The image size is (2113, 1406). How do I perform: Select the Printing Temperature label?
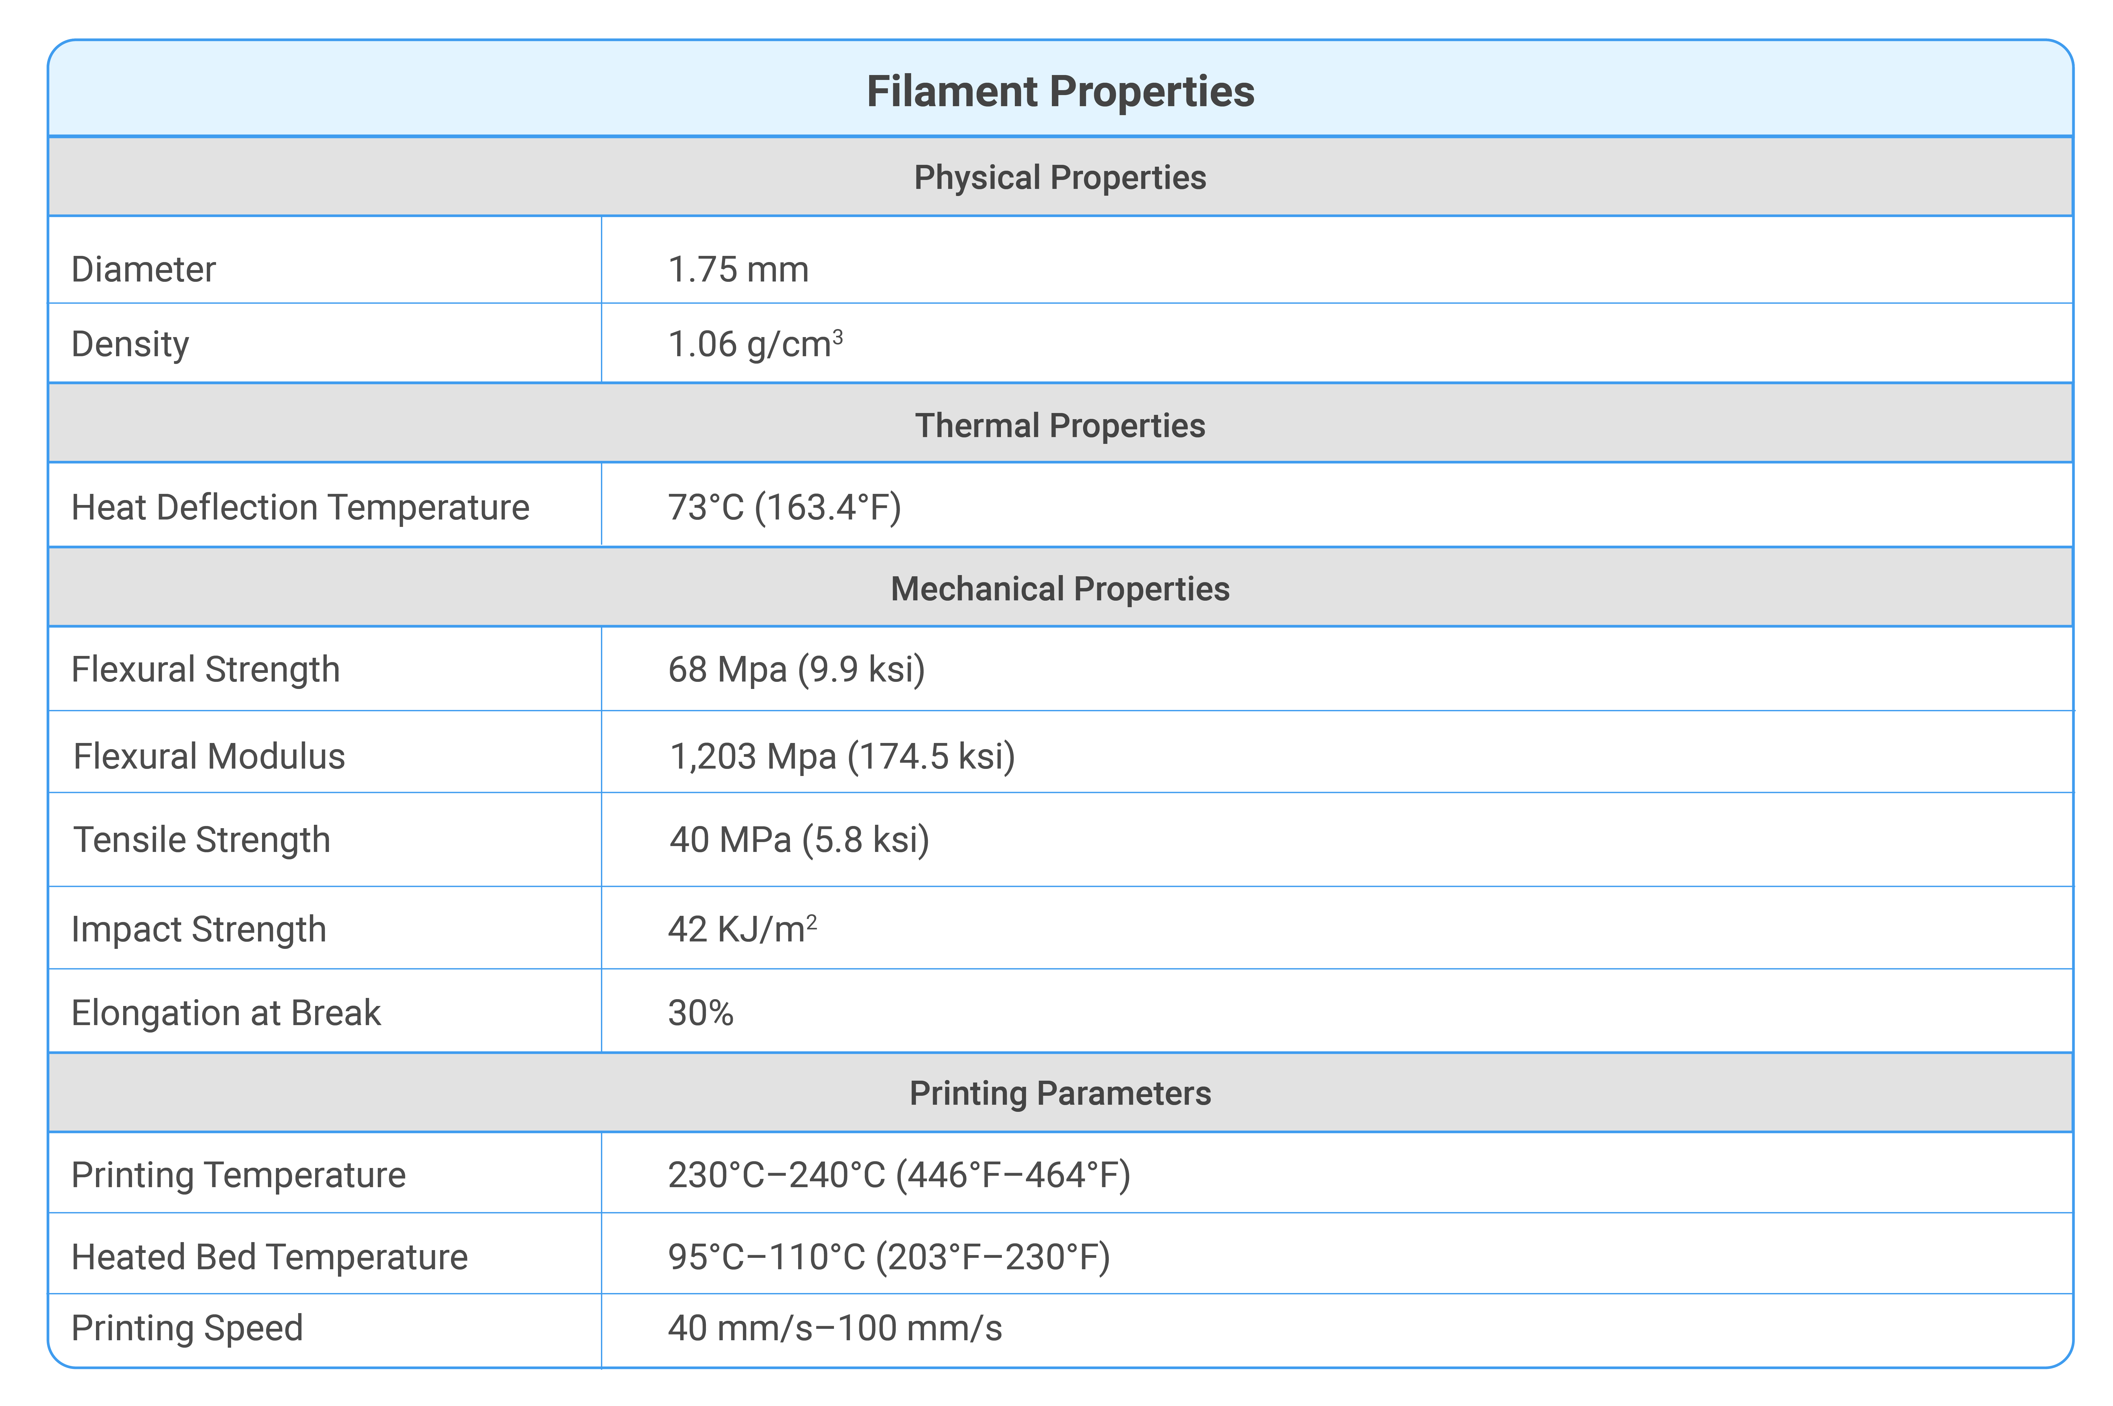pyautogui.click(x=239, y=1175)
